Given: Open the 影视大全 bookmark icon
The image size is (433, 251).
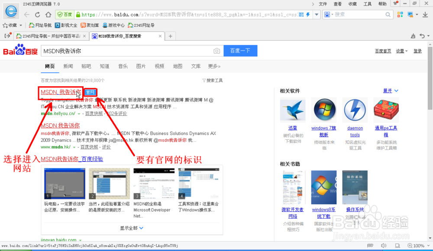Looking at the screenshot, I should [57, 25].
